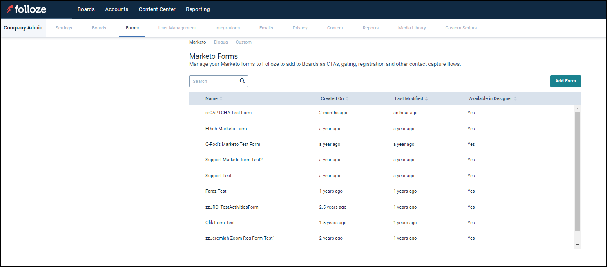Screen dimensions: 607x267
Task: Open the Boards top navigation menu
Action: tap(86, 9)
